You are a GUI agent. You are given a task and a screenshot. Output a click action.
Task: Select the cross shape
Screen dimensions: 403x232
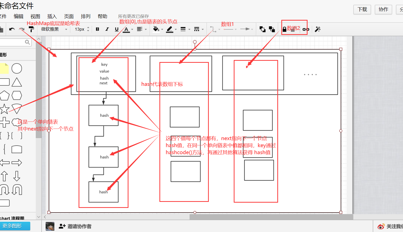coord(4,122)
